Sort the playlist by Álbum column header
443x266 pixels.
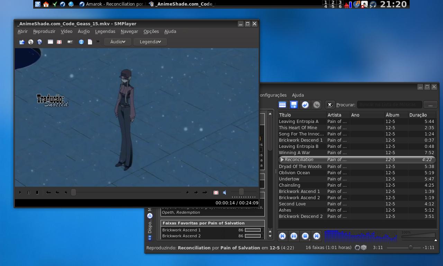396,115
